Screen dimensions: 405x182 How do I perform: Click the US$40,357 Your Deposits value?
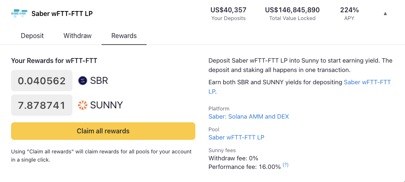coord(229,10)
